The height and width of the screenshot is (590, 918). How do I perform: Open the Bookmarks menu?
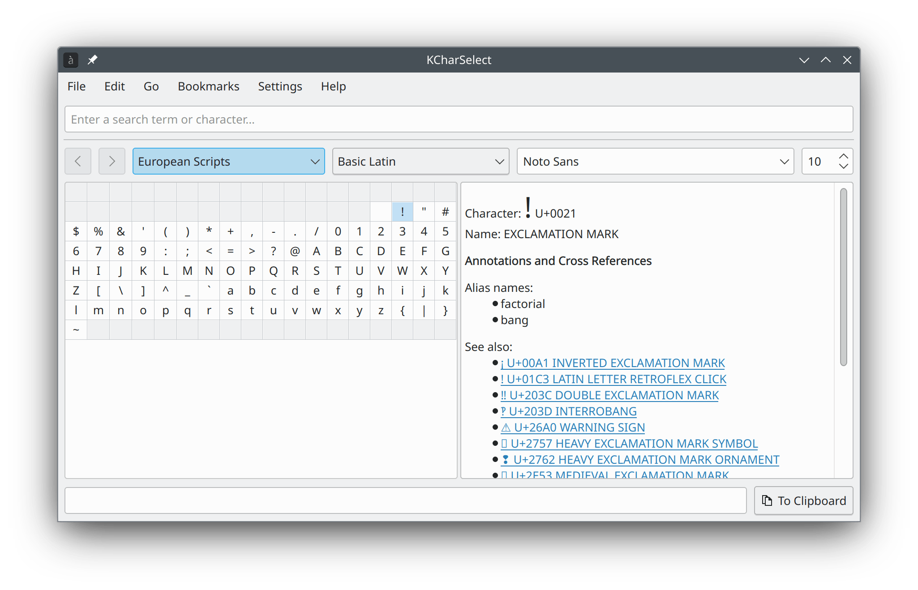[208, 86]
